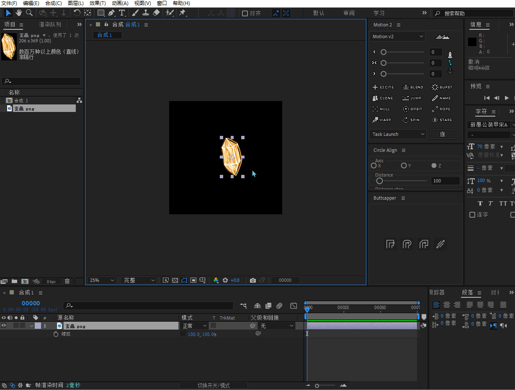Select the Horizontal Type tool

pos(122,13)
